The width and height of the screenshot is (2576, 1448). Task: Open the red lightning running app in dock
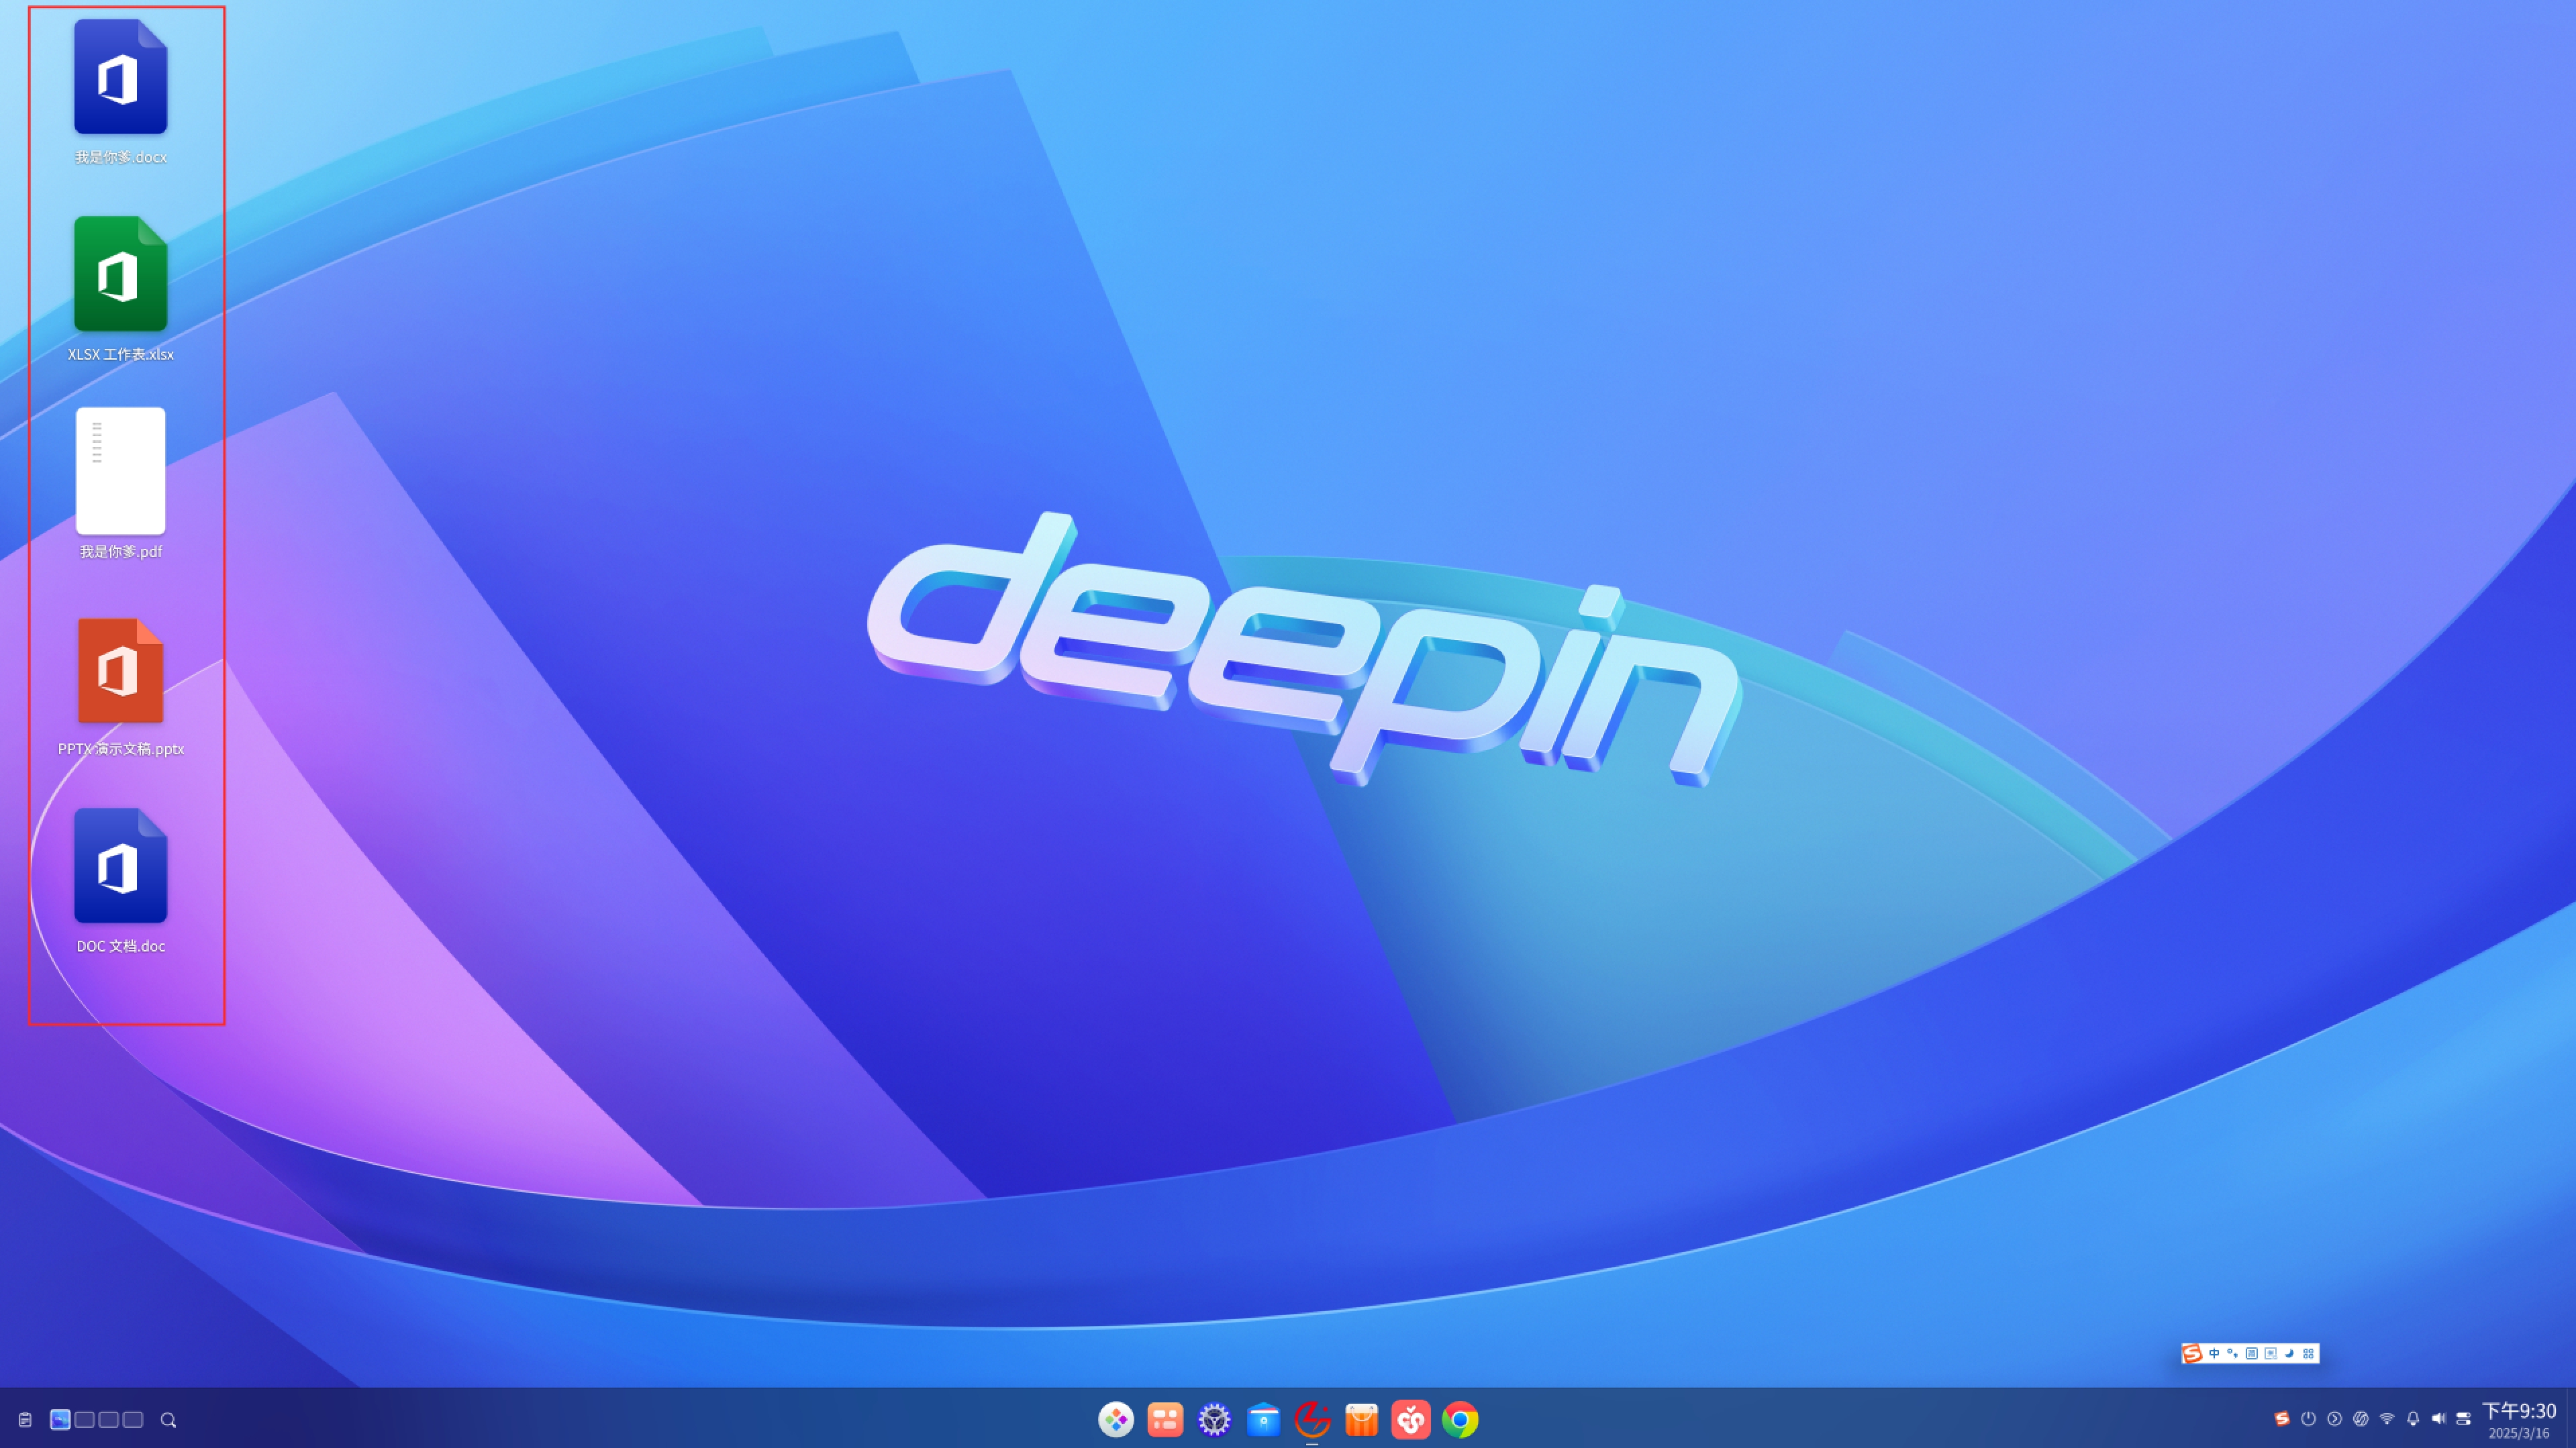tap(1312, 1419)
